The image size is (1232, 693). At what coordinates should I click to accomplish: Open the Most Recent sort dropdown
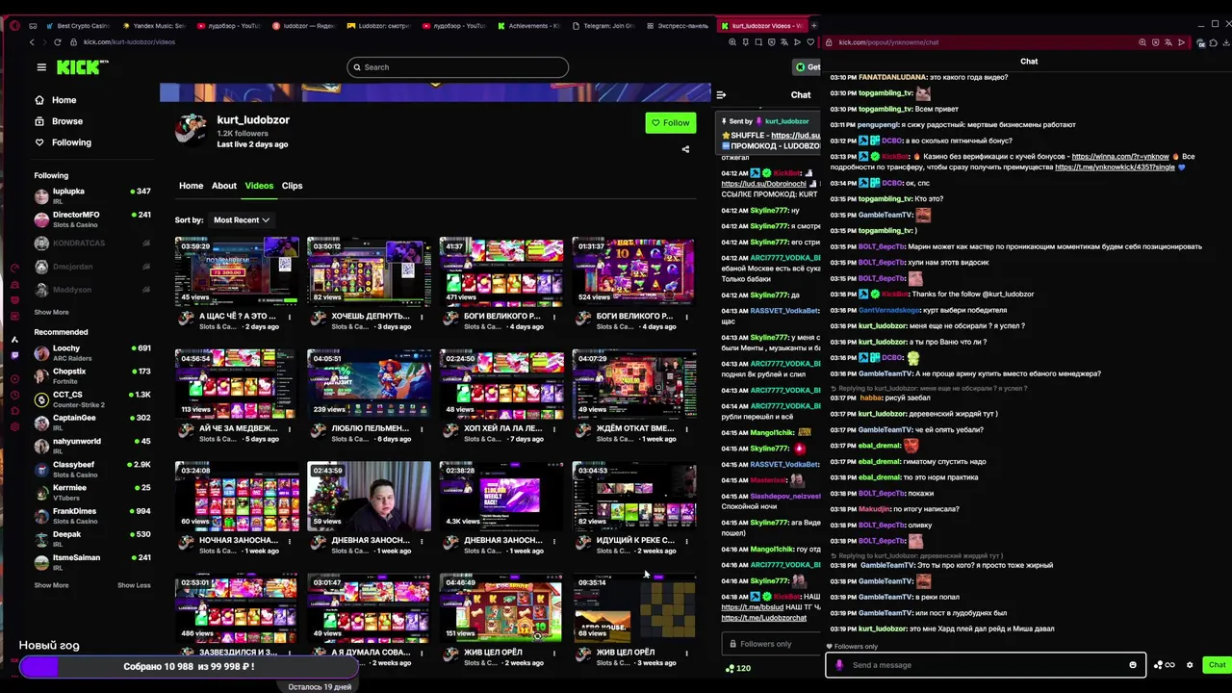coord(241,220)
